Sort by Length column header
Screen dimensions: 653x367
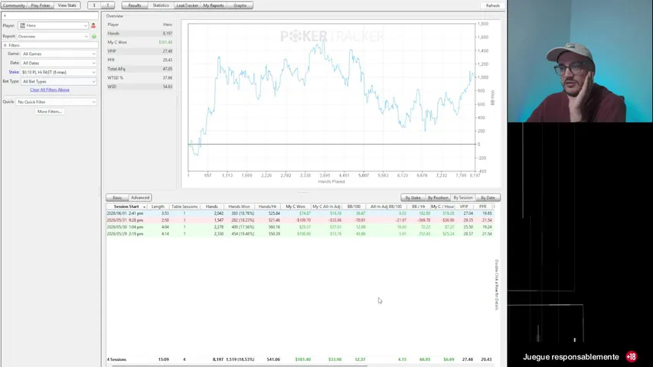pos(158,206)
